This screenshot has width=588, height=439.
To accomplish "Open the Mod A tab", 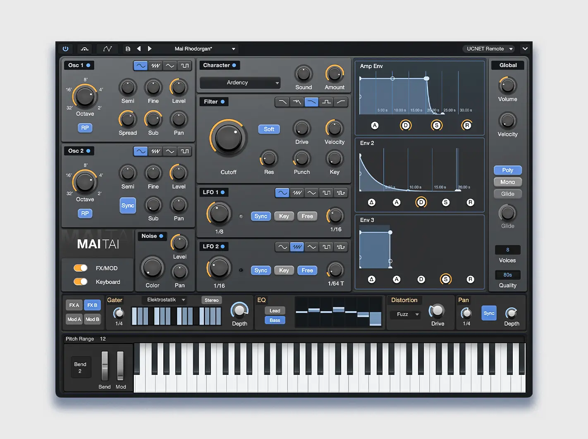I will tap(74, 319).
